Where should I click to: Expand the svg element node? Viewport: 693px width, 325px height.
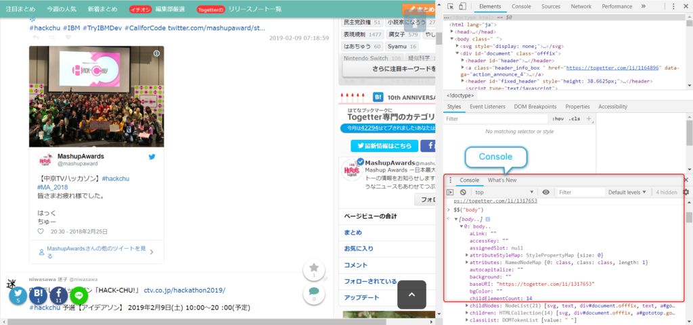point(457,46)
